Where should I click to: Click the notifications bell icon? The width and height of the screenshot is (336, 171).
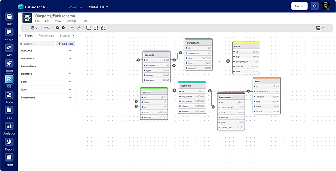(315, 6)
